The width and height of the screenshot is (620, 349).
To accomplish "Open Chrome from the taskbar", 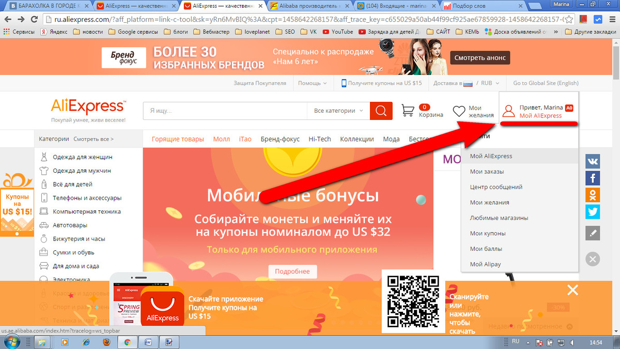I will point(127,342).
